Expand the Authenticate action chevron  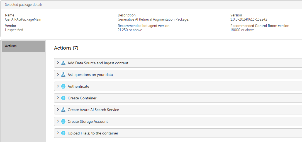(x=58, y=86)
